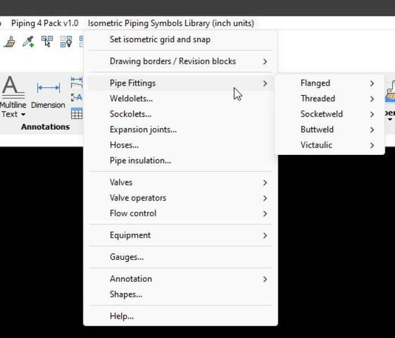Open the Help... menu item
Screen dimensions: 395x338
[180, 317]
